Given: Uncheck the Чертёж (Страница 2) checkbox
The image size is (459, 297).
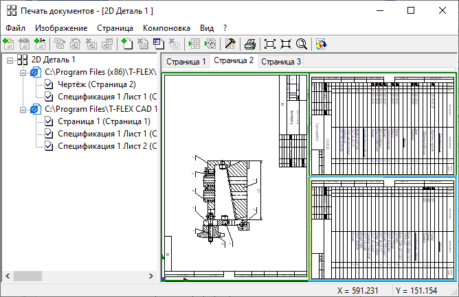Looking at the screenshot, I should pyautogui.click(x=49, y=84).
